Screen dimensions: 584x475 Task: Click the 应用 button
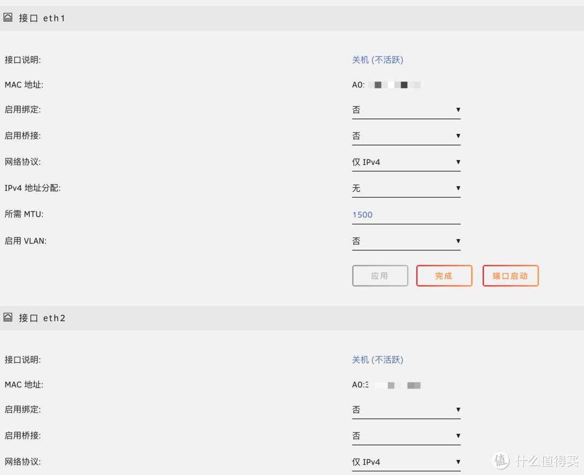coord(380,276)
